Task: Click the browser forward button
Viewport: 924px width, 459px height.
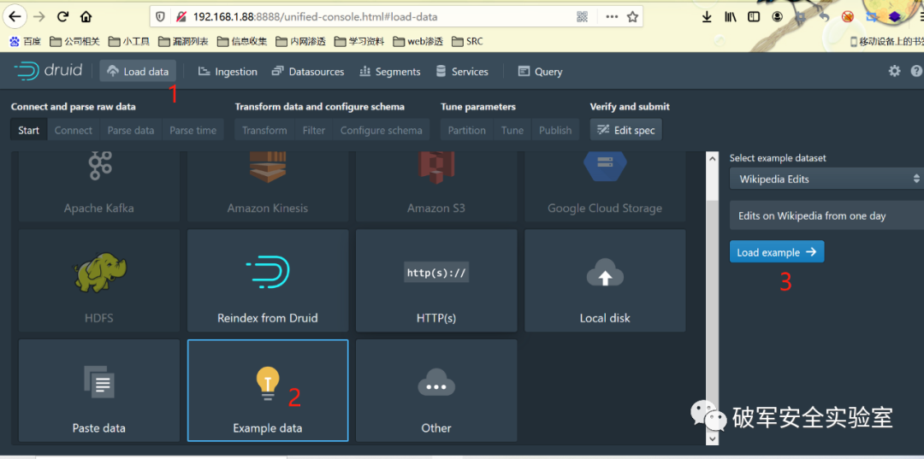Action: point(40,17)
